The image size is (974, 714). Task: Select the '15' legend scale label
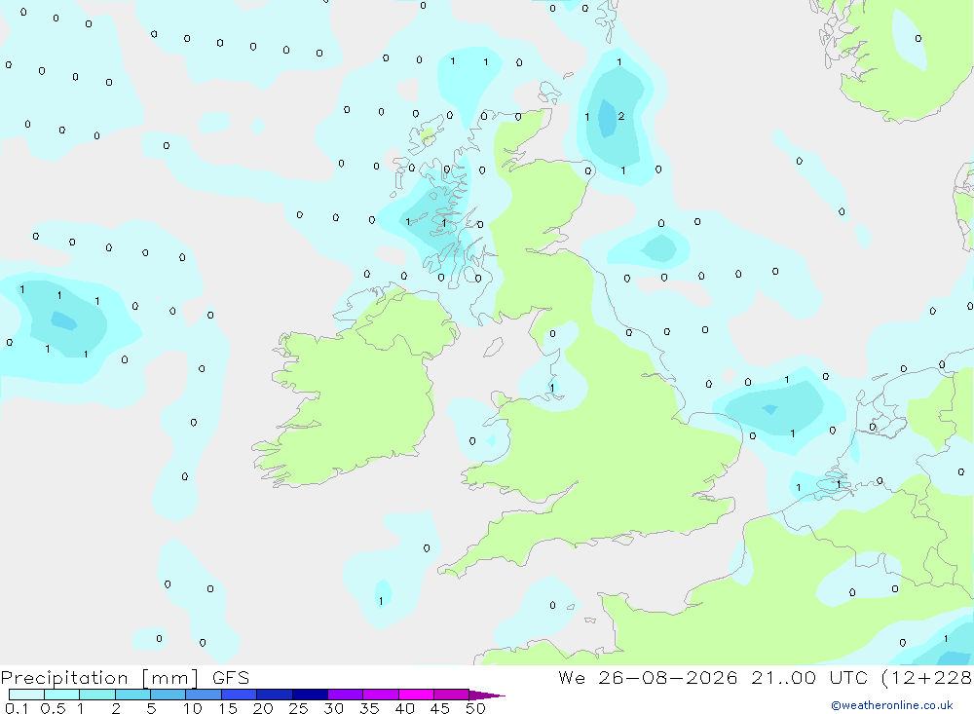228,708
